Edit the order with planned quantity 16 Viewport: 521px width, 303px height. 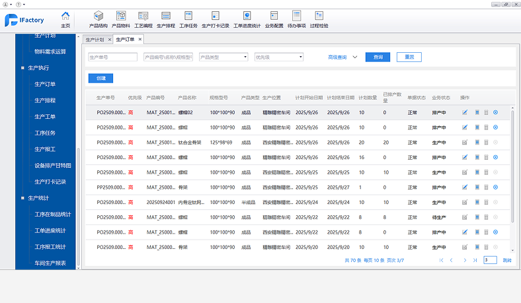tap(465, 157)
